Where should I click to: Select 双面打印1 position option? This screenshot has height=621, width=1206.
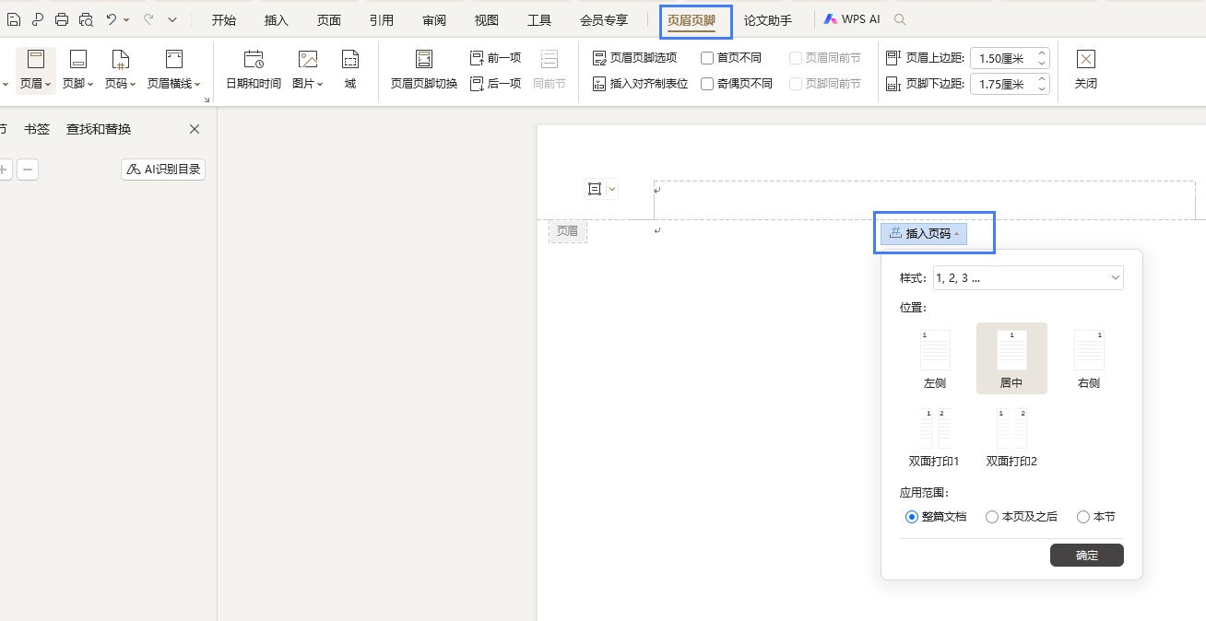(x=934, y=438)
